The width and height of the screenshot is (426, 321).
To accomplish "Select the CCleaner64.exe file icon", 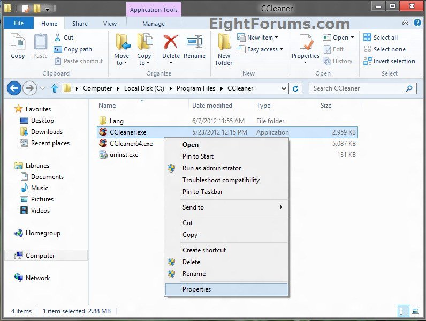I will 103,143.
